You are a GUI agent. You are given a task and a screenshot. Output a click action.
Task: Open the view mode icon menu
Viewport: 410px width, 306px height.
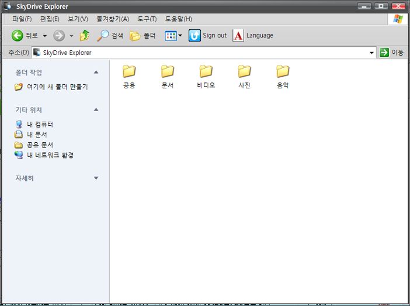173,36
